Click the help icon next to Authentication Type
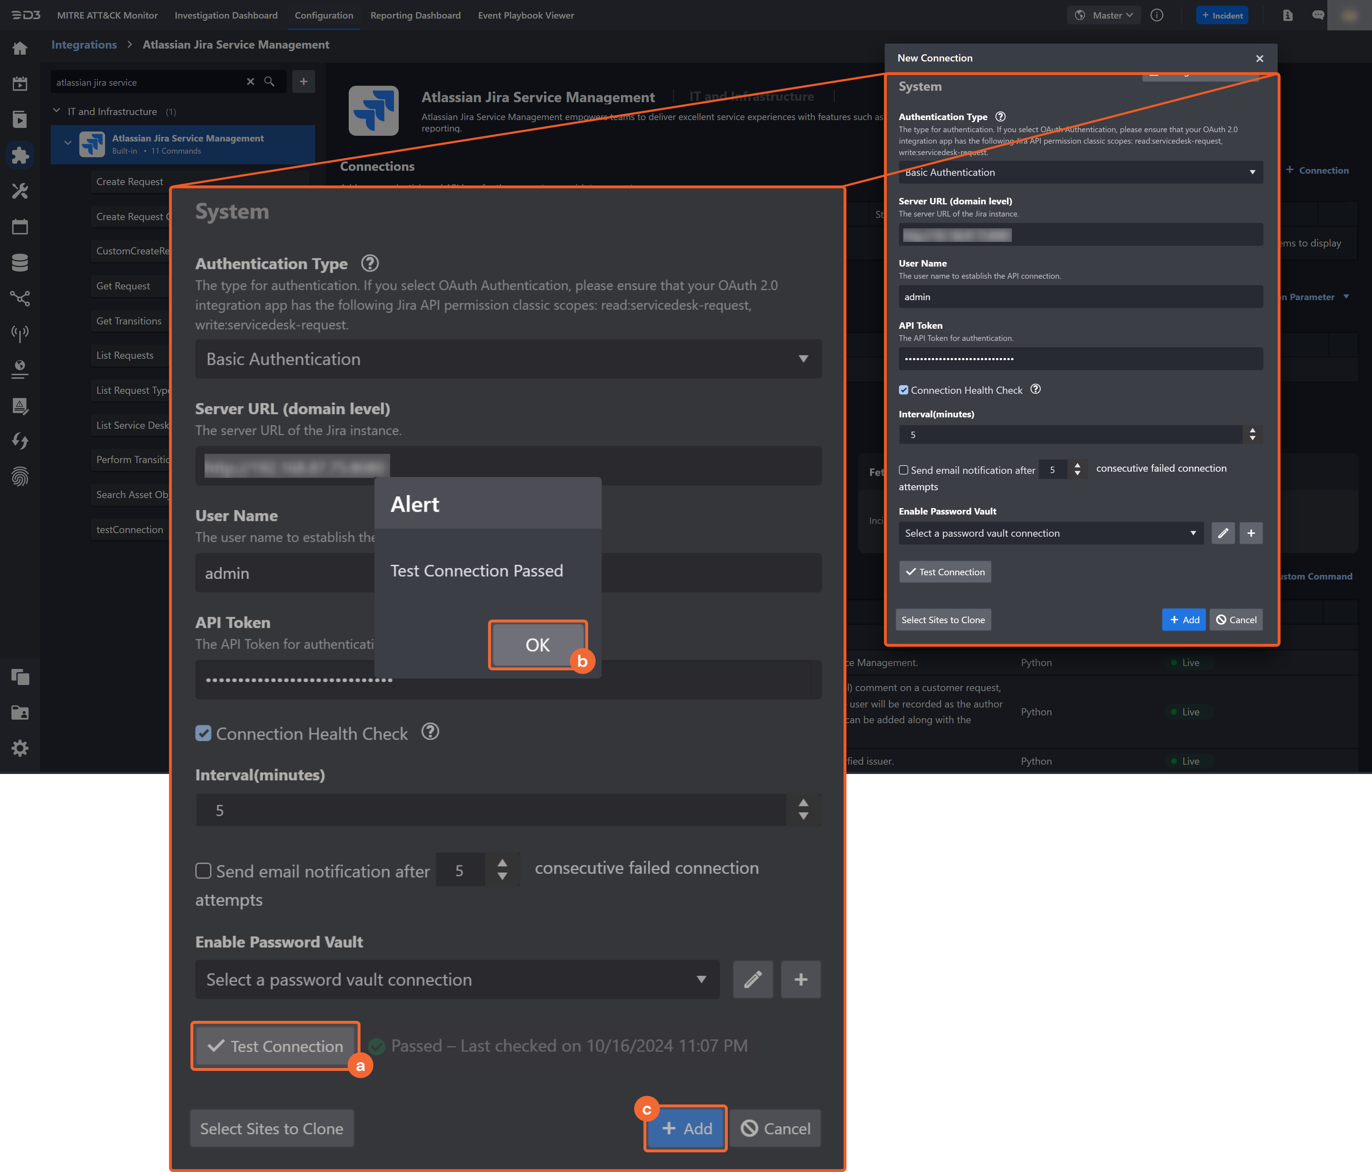Viewport: 1372px width, 1172px height. coord(369,264)
